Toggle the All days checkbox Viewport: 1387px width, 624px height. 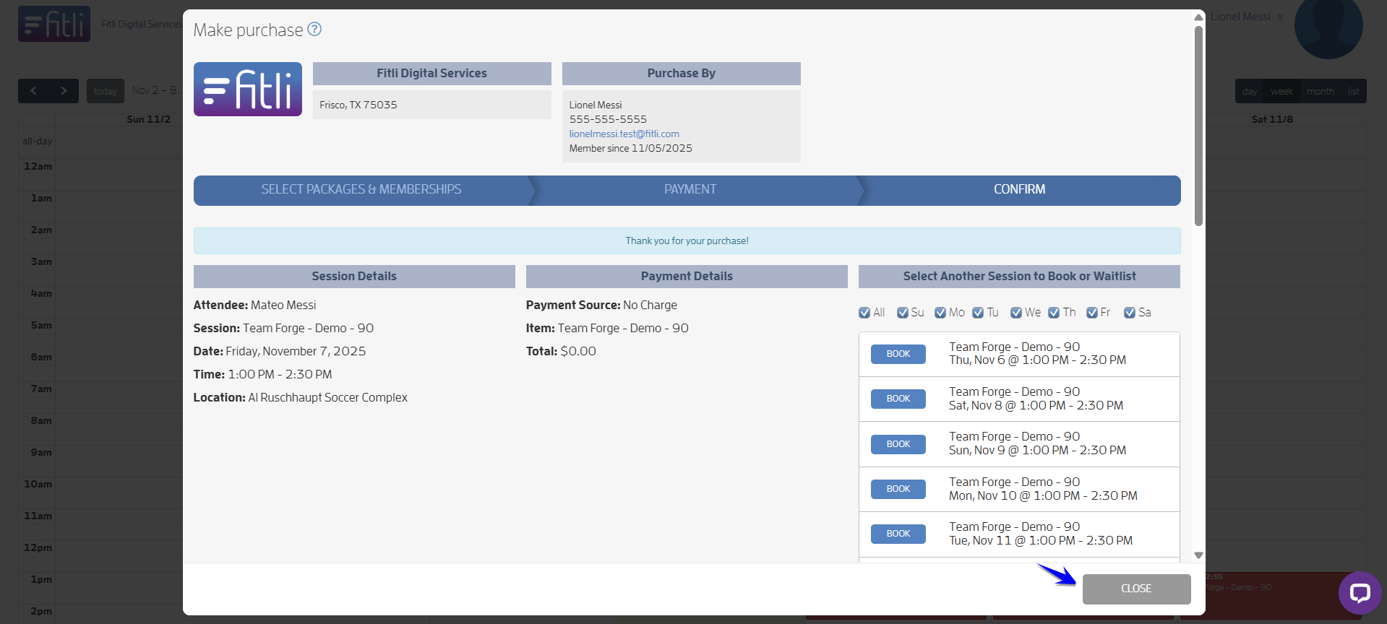pyautogui.click(x=864, y=313)
